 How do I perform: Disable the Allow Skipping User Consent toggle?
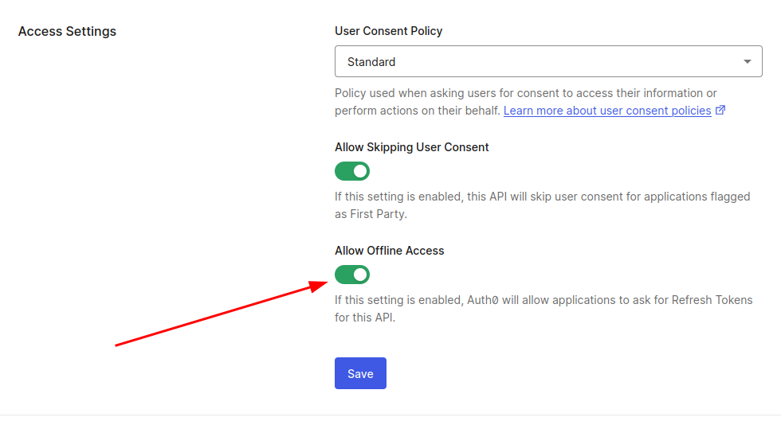352,171
